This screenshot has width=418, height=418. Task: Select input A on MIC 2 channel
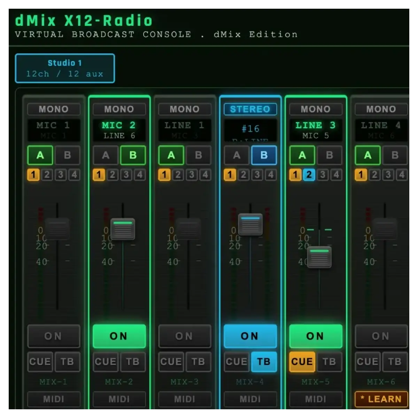point(106,155)
